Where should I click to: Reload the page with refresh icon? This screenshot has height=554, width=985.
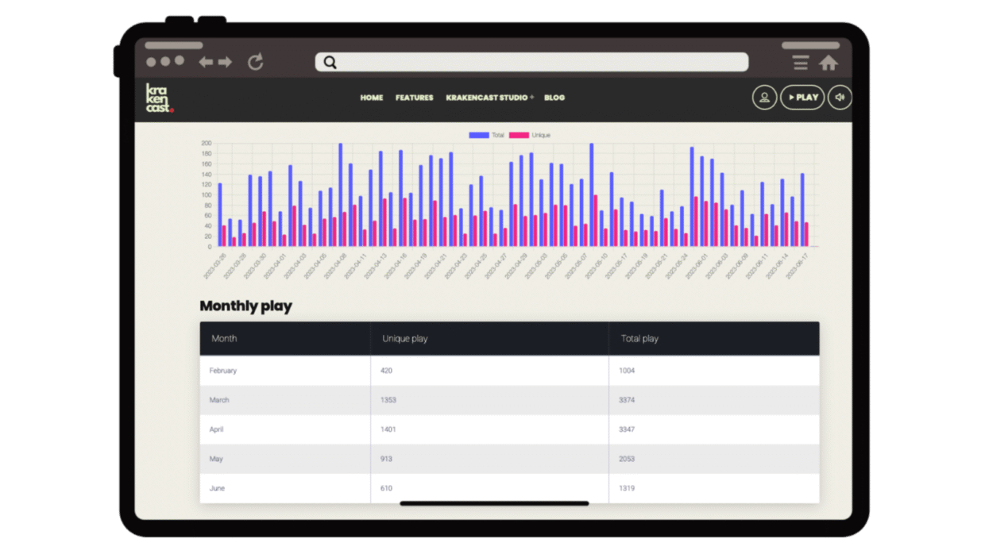[255, 62]
